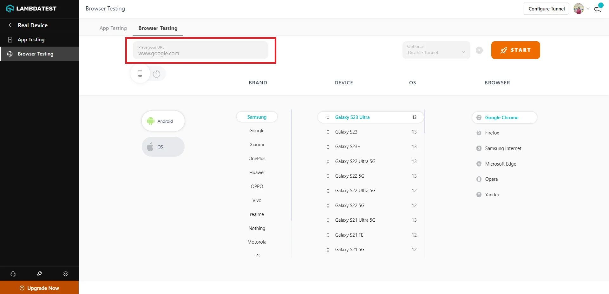
Task: Switch to the App Testing tab
Action: coord(113,28)
